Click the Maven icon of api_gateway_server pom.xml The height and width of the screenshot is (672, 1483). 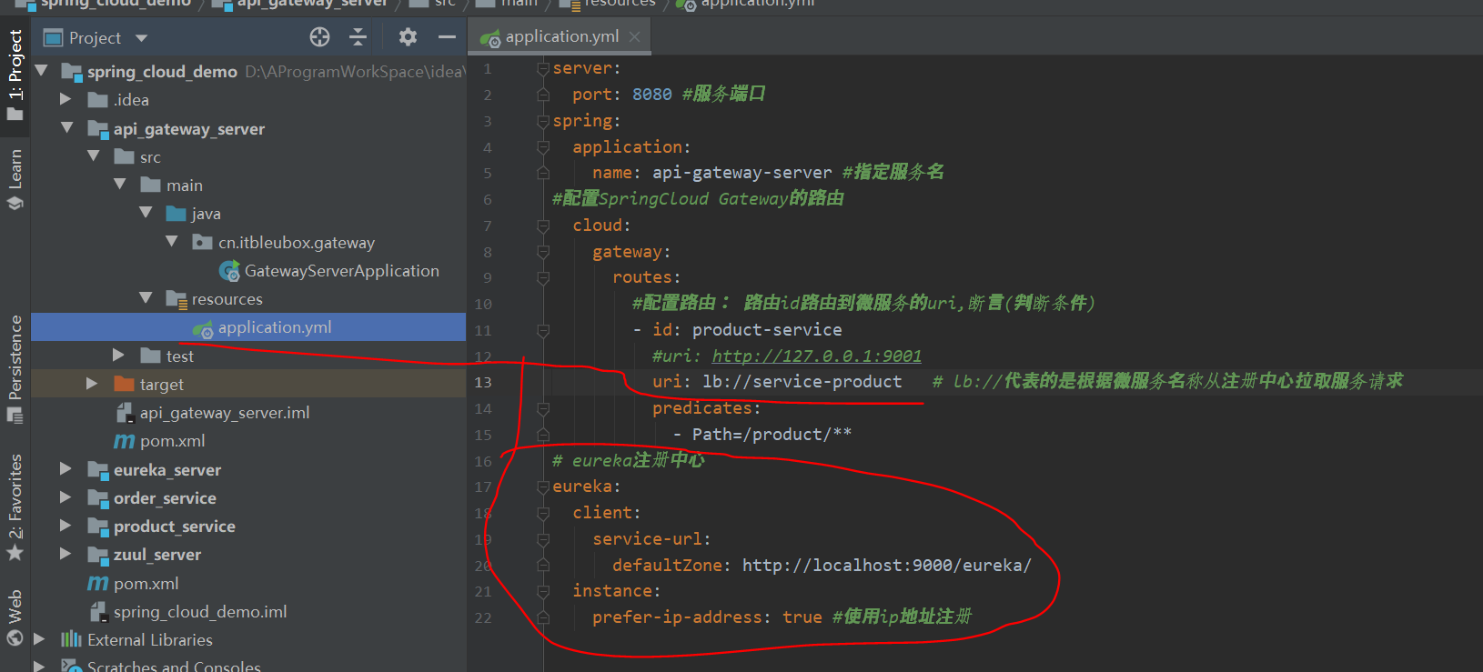(x=124, y=441)
